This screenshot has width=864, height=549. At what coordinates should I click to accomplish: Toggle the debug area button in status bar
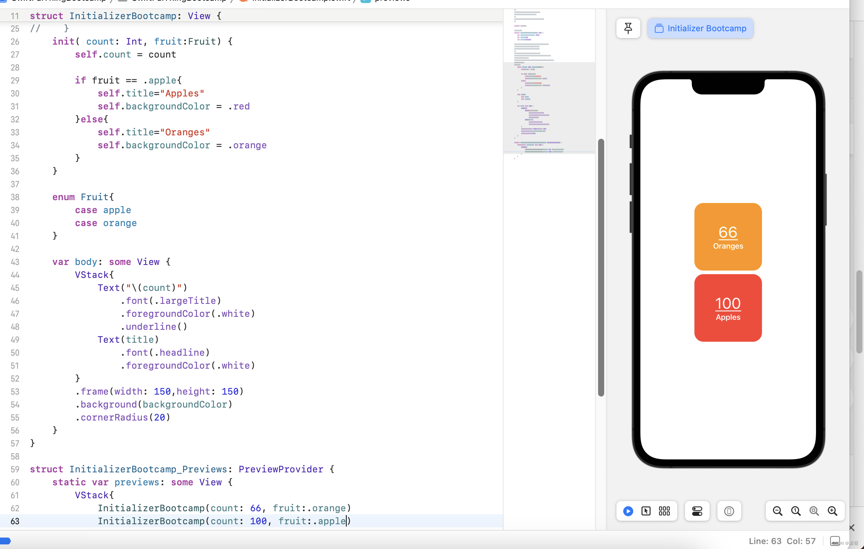pyautogui.click(x=835, y=541)
